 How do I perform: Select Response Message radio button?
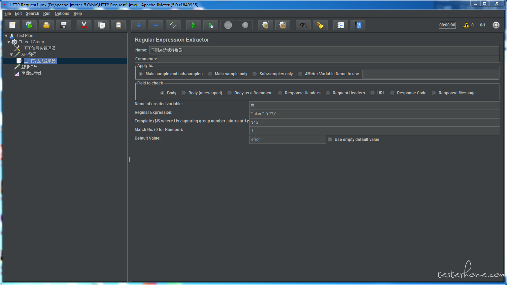434,93
